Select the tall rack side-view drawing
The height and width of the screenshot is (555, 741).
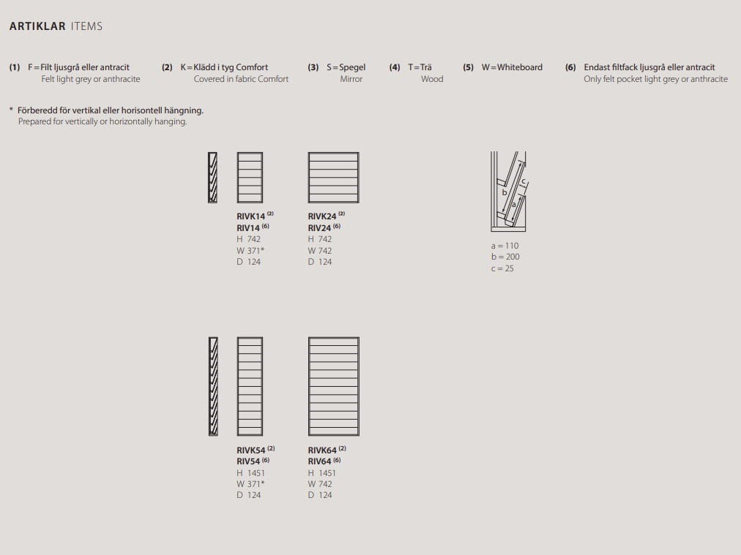212,386
